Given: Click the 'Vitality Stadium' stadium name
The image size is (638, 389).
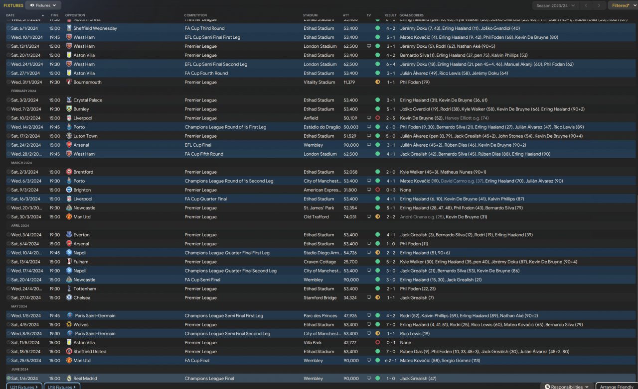Looking at the screenshot, I should pyautogui.click(x=319, y=82).
